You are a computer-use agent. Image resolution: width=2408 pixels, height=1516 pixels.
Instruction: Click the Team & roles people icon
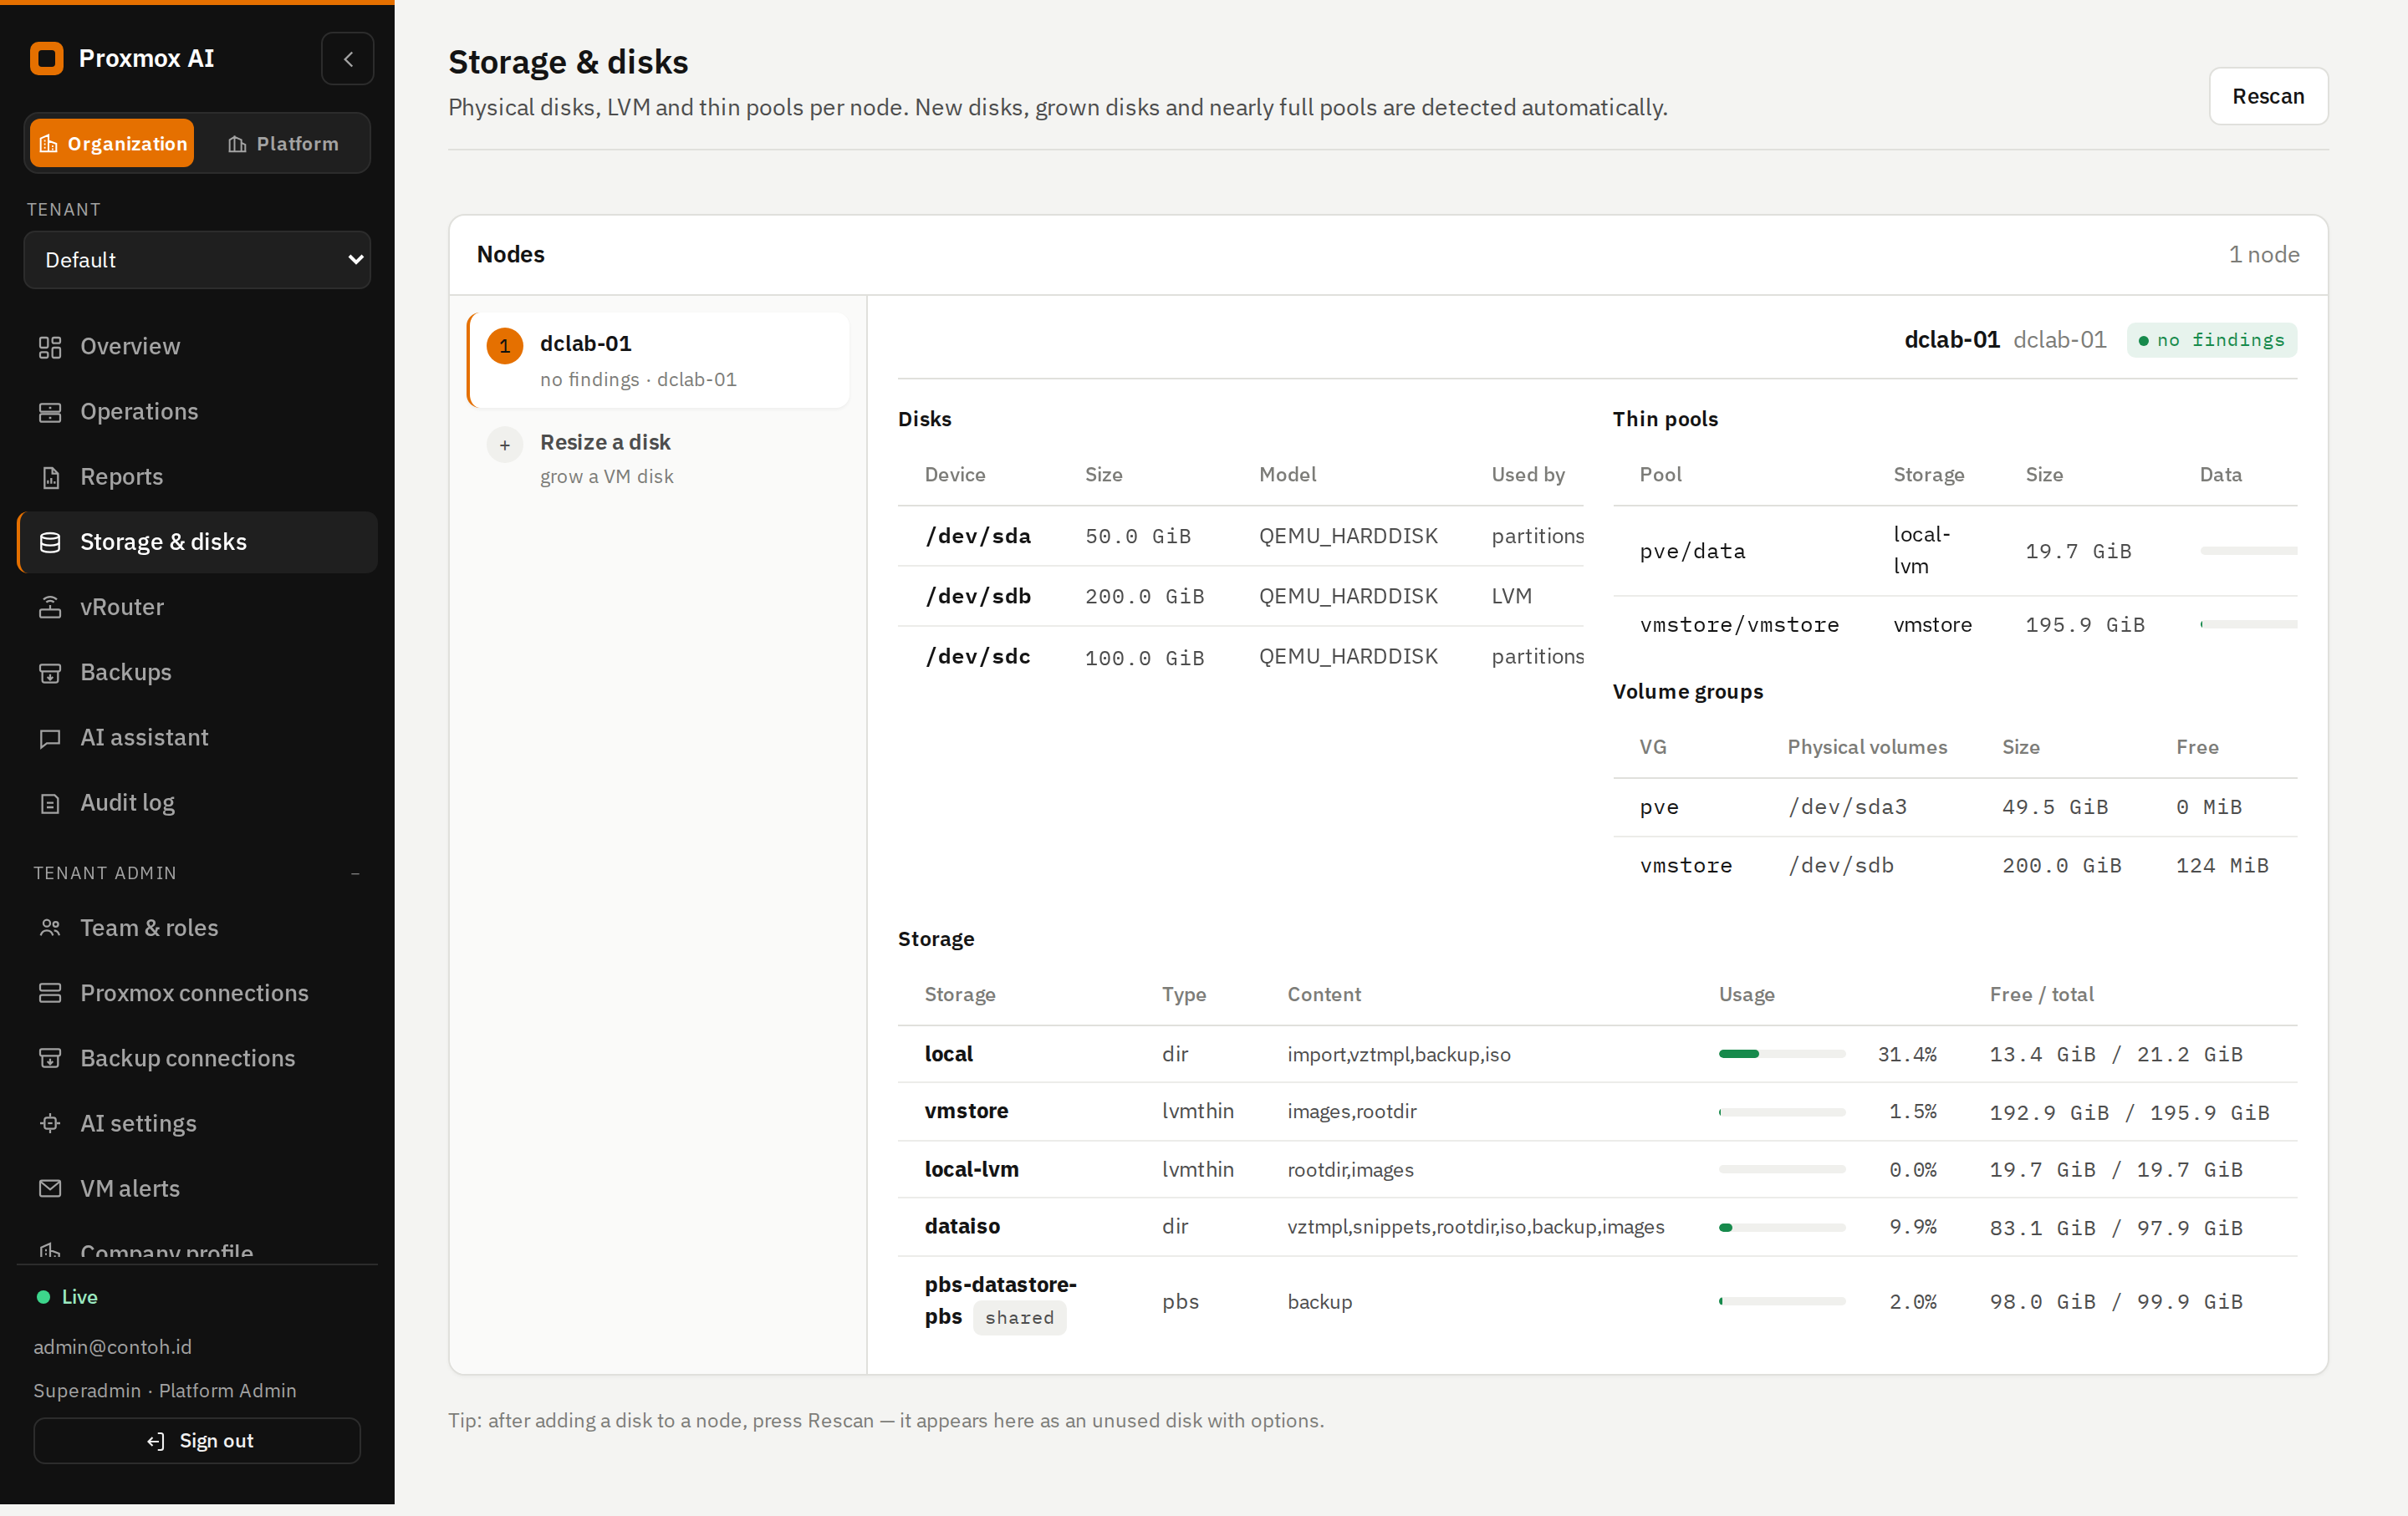coord(50,928)
